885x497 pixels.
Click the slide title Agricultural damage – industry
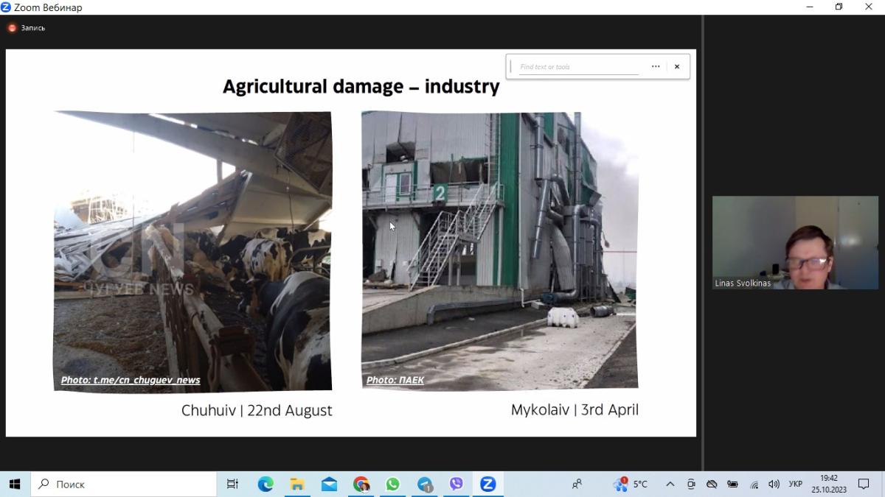(x=361, y=87)
